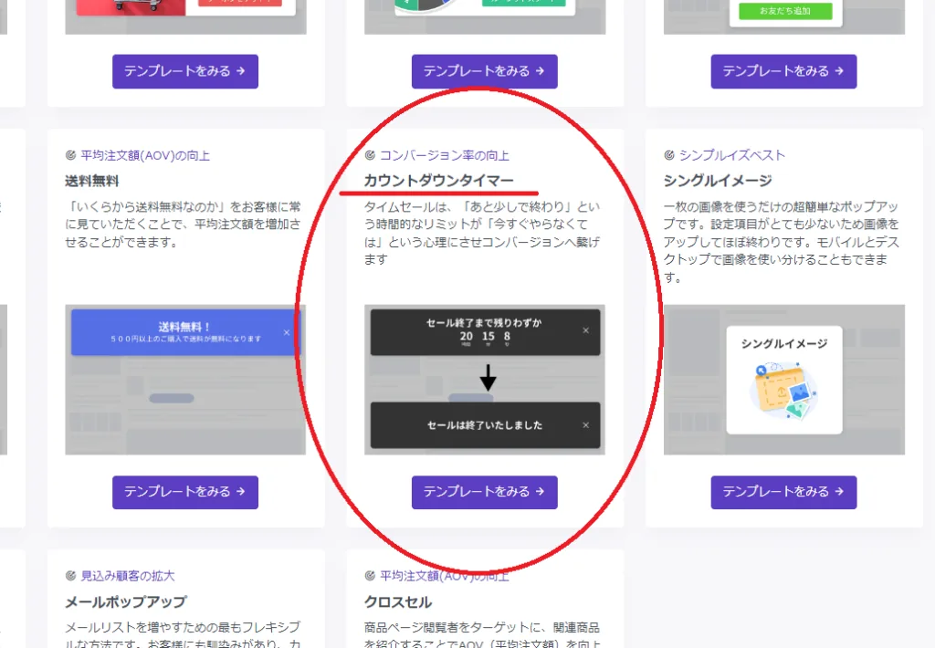This screenshot has height=648, width=935.
Task: Click the 送料無料 card title
Action: [92, 181]
